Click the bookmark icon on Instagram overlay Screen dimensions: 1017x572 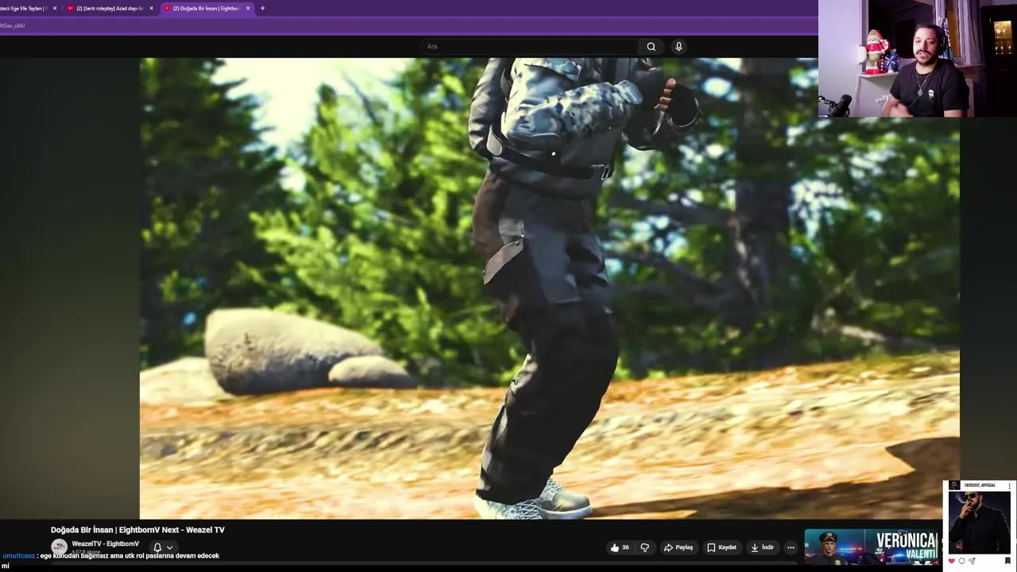pyautogui.click(x=1007, y=561)
